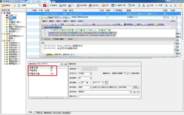Click the trash delete icon in toolbar
The width and height of the screenshot is (184, 115).
pos(19,5)
